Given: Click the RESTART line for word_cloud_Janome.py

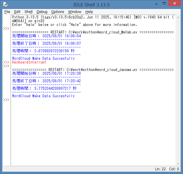Looking at the screenshot, I should coord(92,70).
